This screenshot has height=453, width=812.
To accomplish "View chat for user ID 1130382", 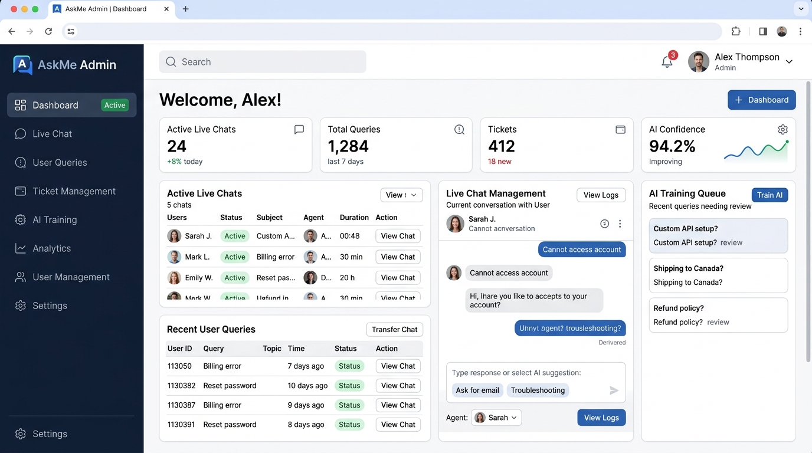I will click(398, 386).
